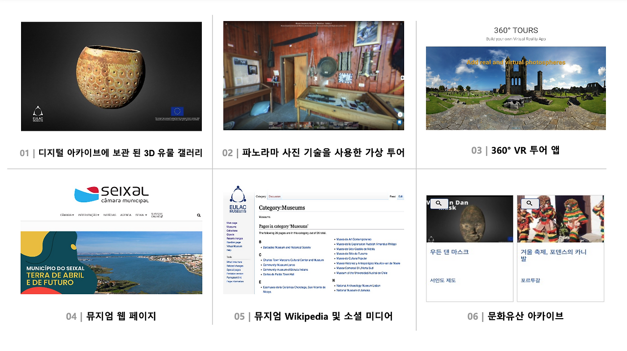Open Museo de la Exploracion Rudolph Amandus Philippi
The image size is (627, 351).
click(366, 244)
